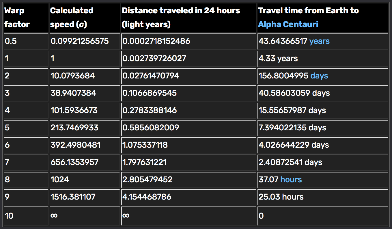Select the distance value 0.0002718152486

coord(156,41)
